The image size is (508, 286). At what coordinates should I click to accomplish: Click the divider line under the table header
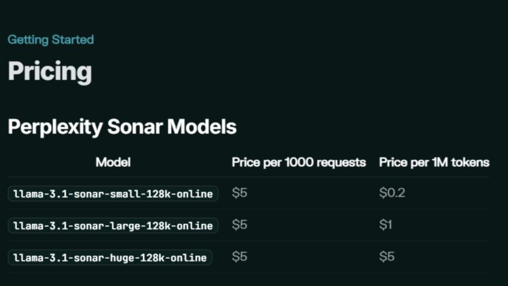tap(249, 177)
